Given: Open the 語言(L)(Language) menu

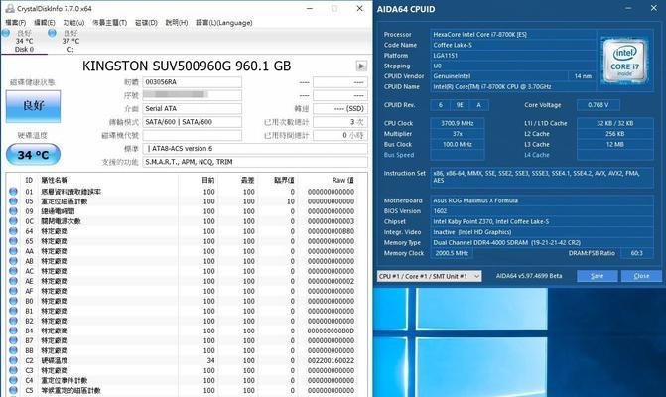Looking at the screenshot, I should point(224,23).
